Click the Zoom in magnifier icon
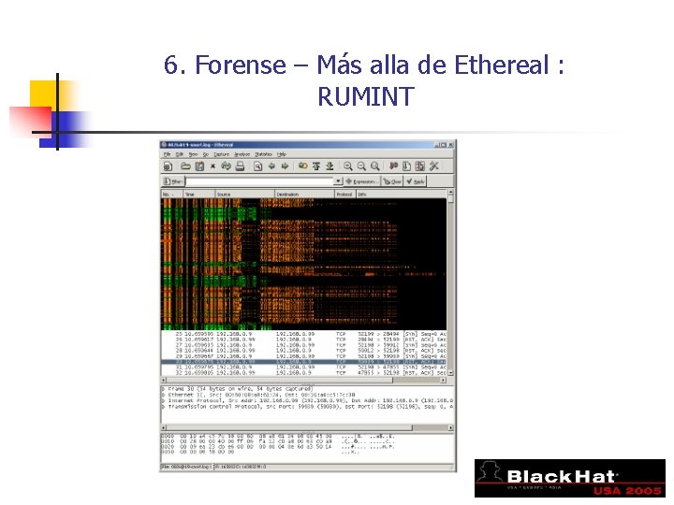The width and height of the screenshot is (674, 505). [x=348, y=166]
